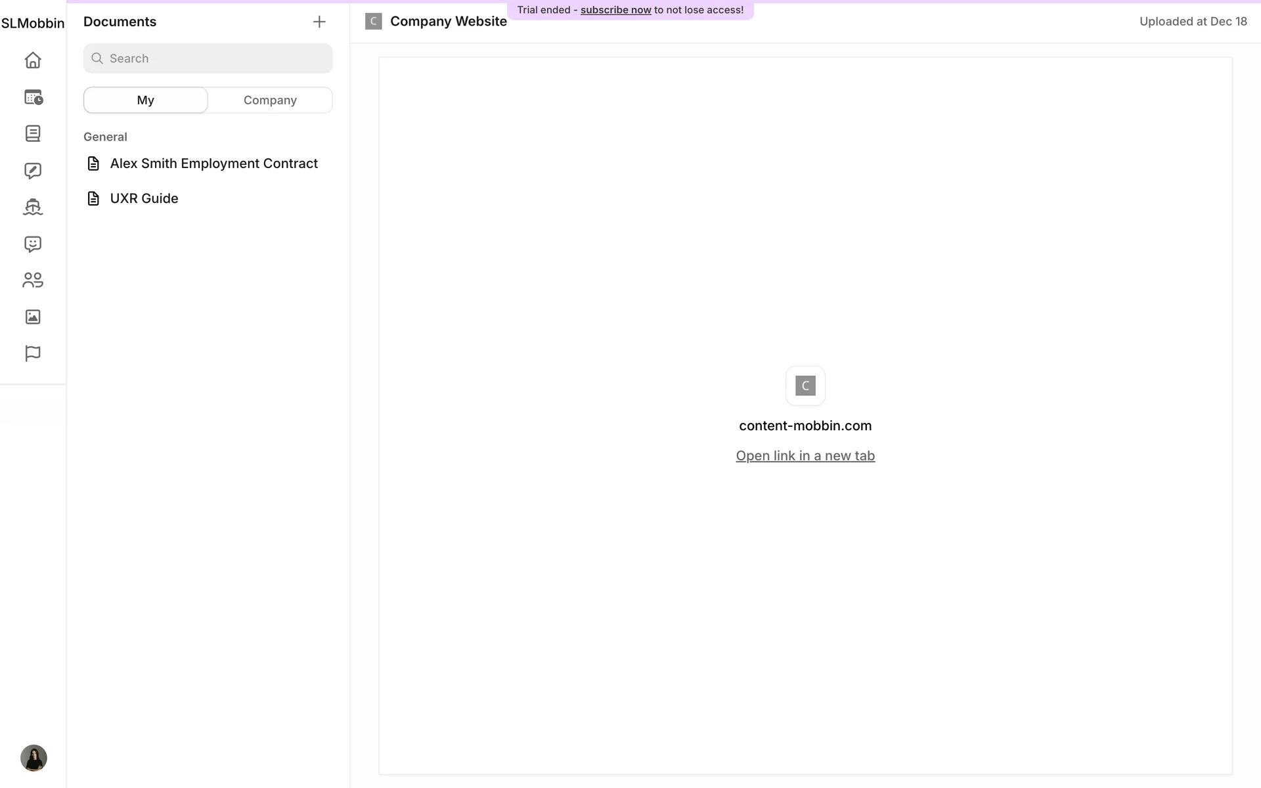Click the subscribe now link
Image resolution: width=1261 pixels, height=788 pixels.
click(615, 10)
